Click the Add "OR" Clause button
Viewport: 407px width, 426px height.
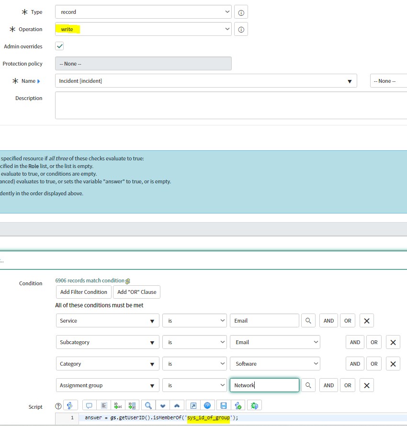[137, 292]
